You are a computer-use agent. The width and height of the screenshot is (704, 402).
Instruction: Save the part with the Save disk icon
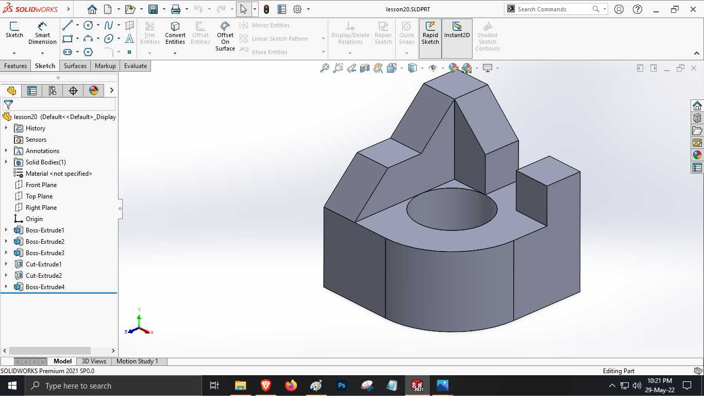pos(153,9)
